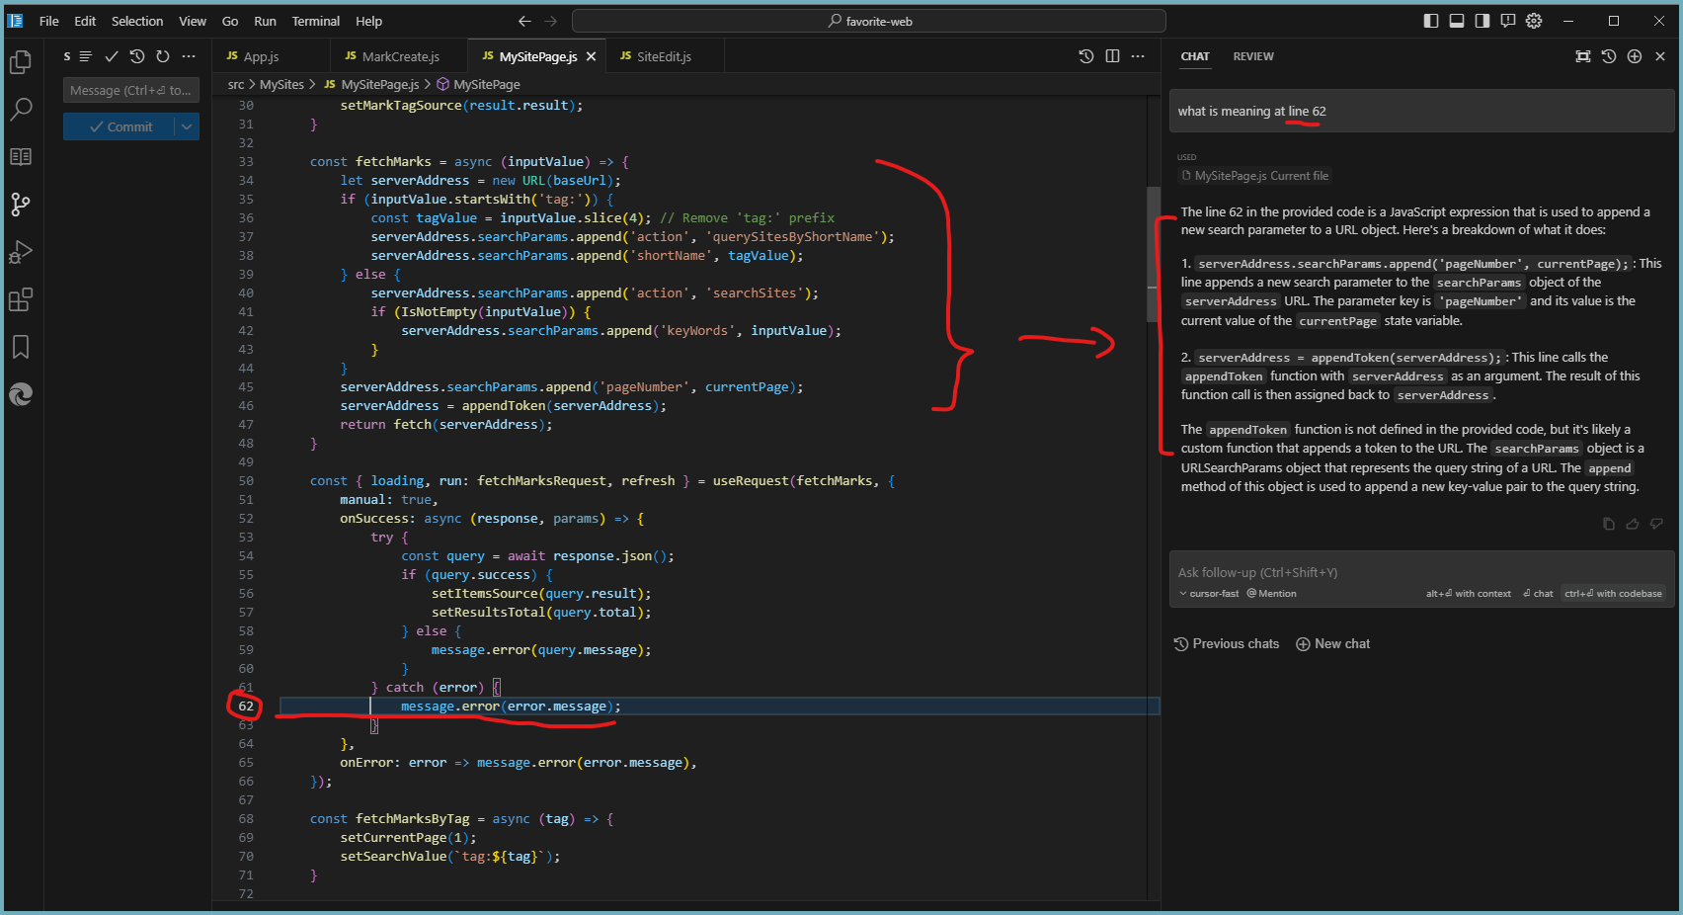Open the Explorer view in activity bar

click(x=21, y=62)
